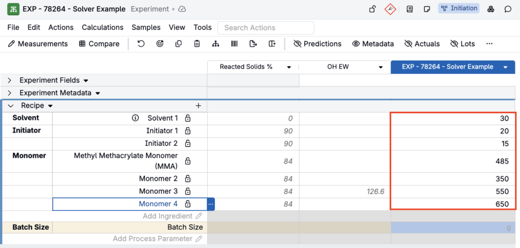Open the Samples menu
Screen dimensions: 520x248
146,27
